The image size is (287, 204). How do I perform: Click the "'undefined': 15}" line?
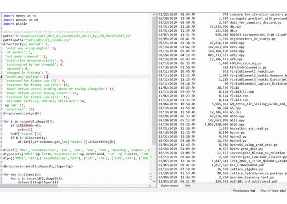[x=19, y=109]
